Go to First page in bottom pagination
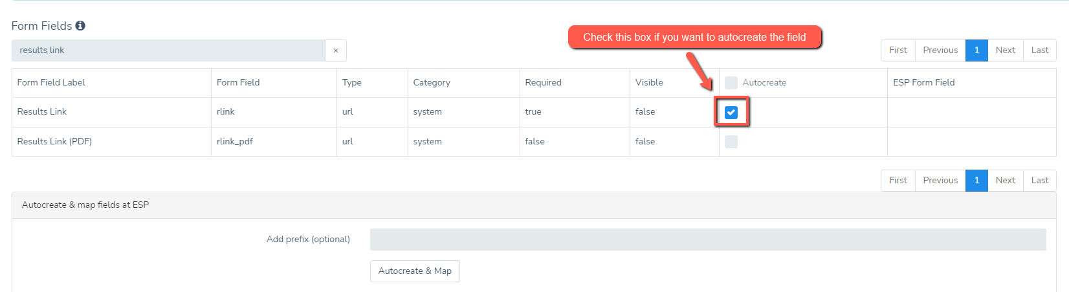Viewport: 1069px width, 292px height. [898, 181]
